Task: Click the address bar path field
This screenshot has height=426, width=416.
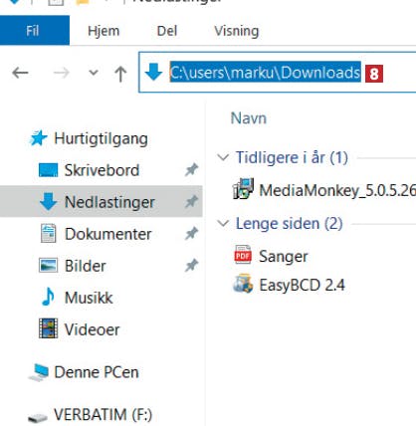Action: [x=278, y=73]
